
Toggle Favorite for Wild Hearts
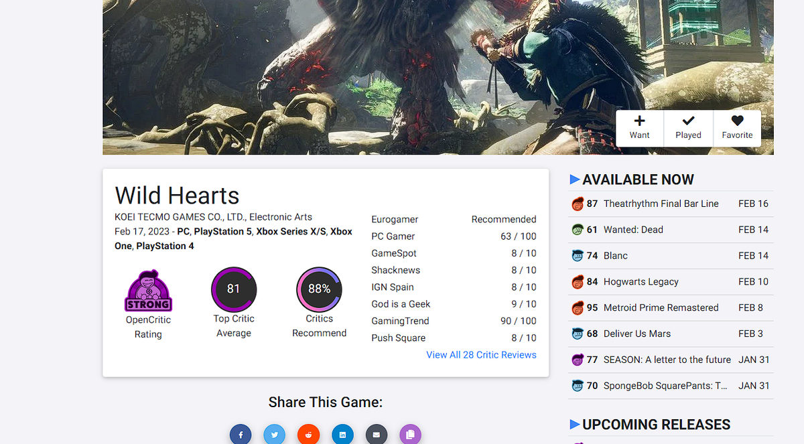[737, 128]
